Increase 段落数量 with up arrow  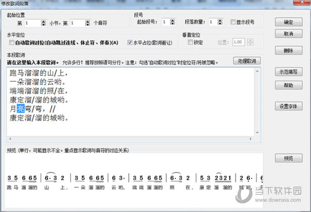click(220, 20)
